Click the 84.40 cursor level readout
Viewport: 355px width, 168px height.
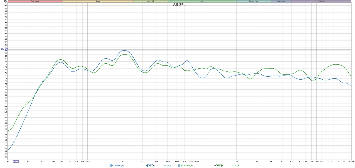click(4, 49)
